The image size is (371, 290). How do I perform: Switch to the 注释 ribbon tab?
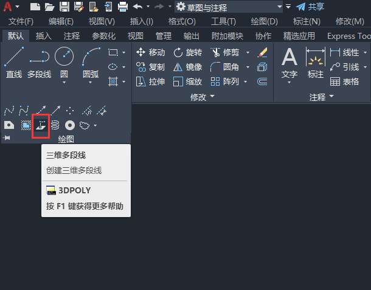(x=71, y=36)
